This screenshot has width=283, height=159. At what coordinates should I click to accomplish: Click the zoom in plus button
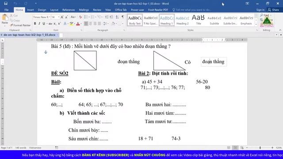point(272,148)
